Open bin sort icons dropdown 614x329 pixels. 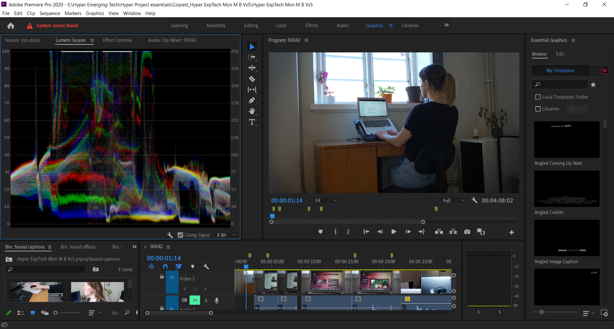[95, 313]
